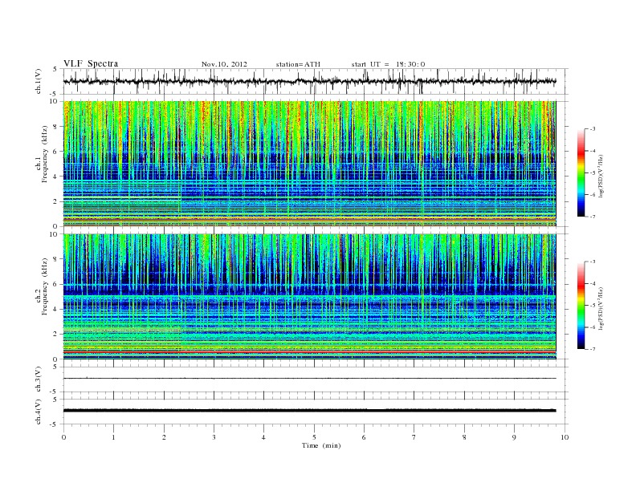Click tick label "1" on the Time axis
Viewport: 636px width, 491px height.
click(x=113, y=437)
